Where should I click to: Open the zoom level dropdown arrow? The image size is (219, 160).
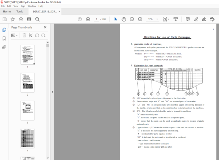coord(157,19)
